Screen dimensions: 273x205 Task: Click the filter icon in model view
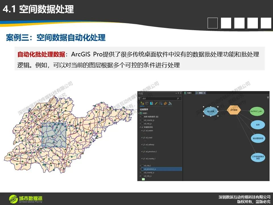tap(268, 98)
